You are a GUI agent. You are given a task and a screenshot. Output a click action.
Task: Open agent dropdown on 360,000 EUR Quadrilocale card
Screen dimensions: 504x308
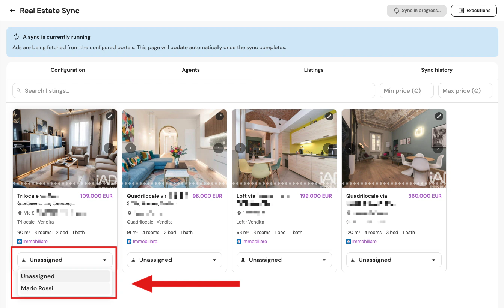[394, 260]
